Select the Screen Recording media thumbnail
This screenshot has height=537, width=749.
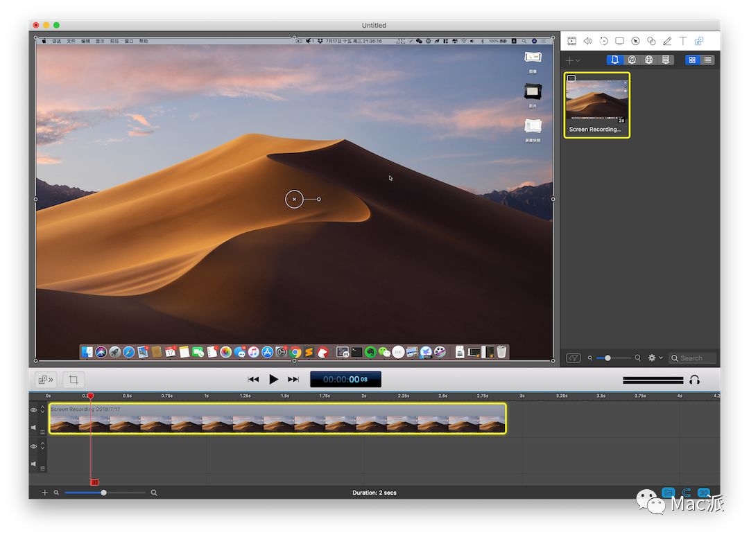(596, 105)
